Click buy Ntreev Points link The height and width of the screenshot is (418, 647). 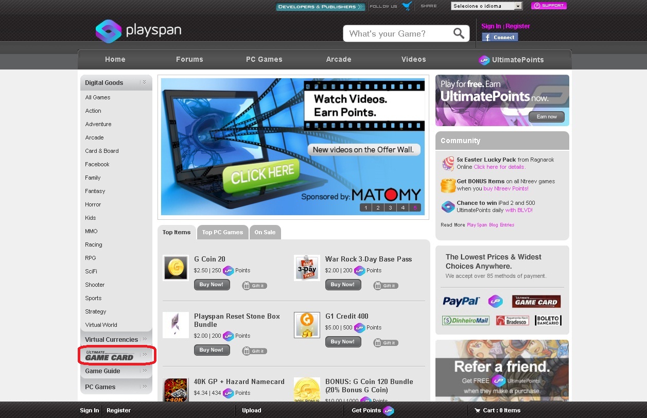coord(506,188)
